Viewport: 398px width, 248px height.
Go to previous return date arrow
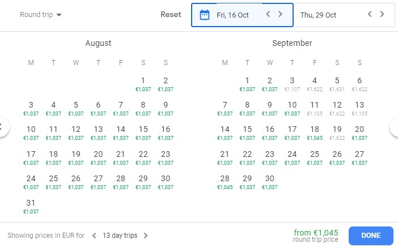[x=370, y=14]
